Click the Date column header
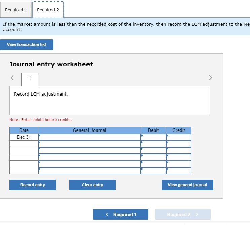Image resolution: width=250 pixels, height=225 pixels. click(24, 130)
